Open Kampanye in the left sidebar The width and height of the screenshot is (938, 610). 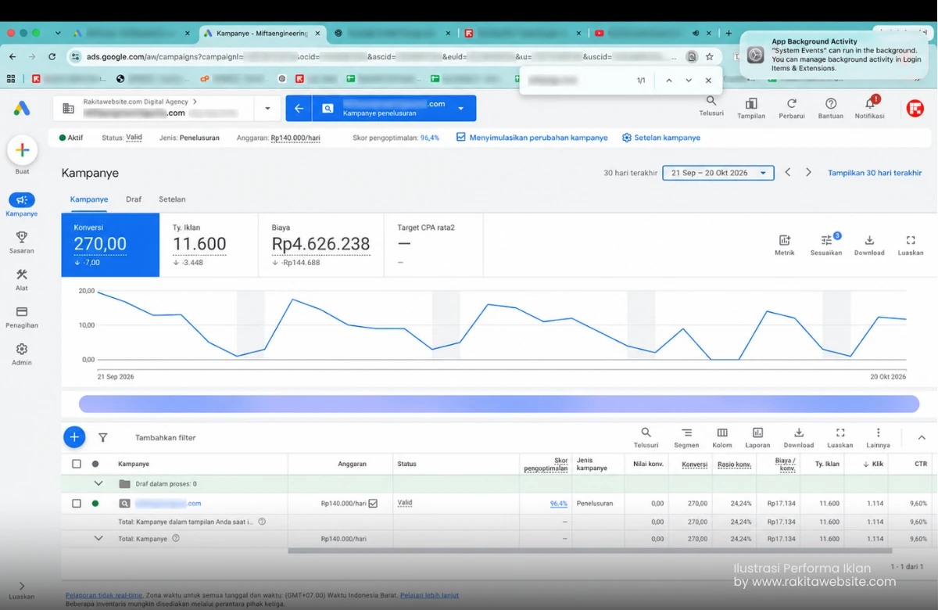(x=22, y=205)
